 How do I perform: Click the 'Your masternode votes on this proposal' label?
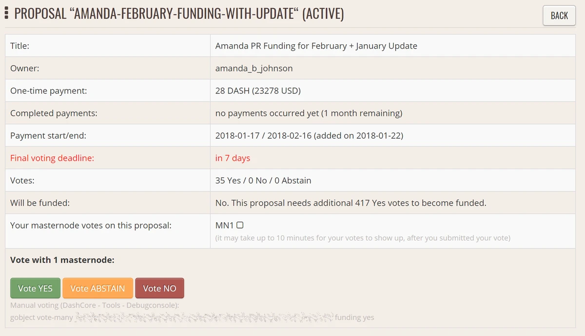(91, 226)
